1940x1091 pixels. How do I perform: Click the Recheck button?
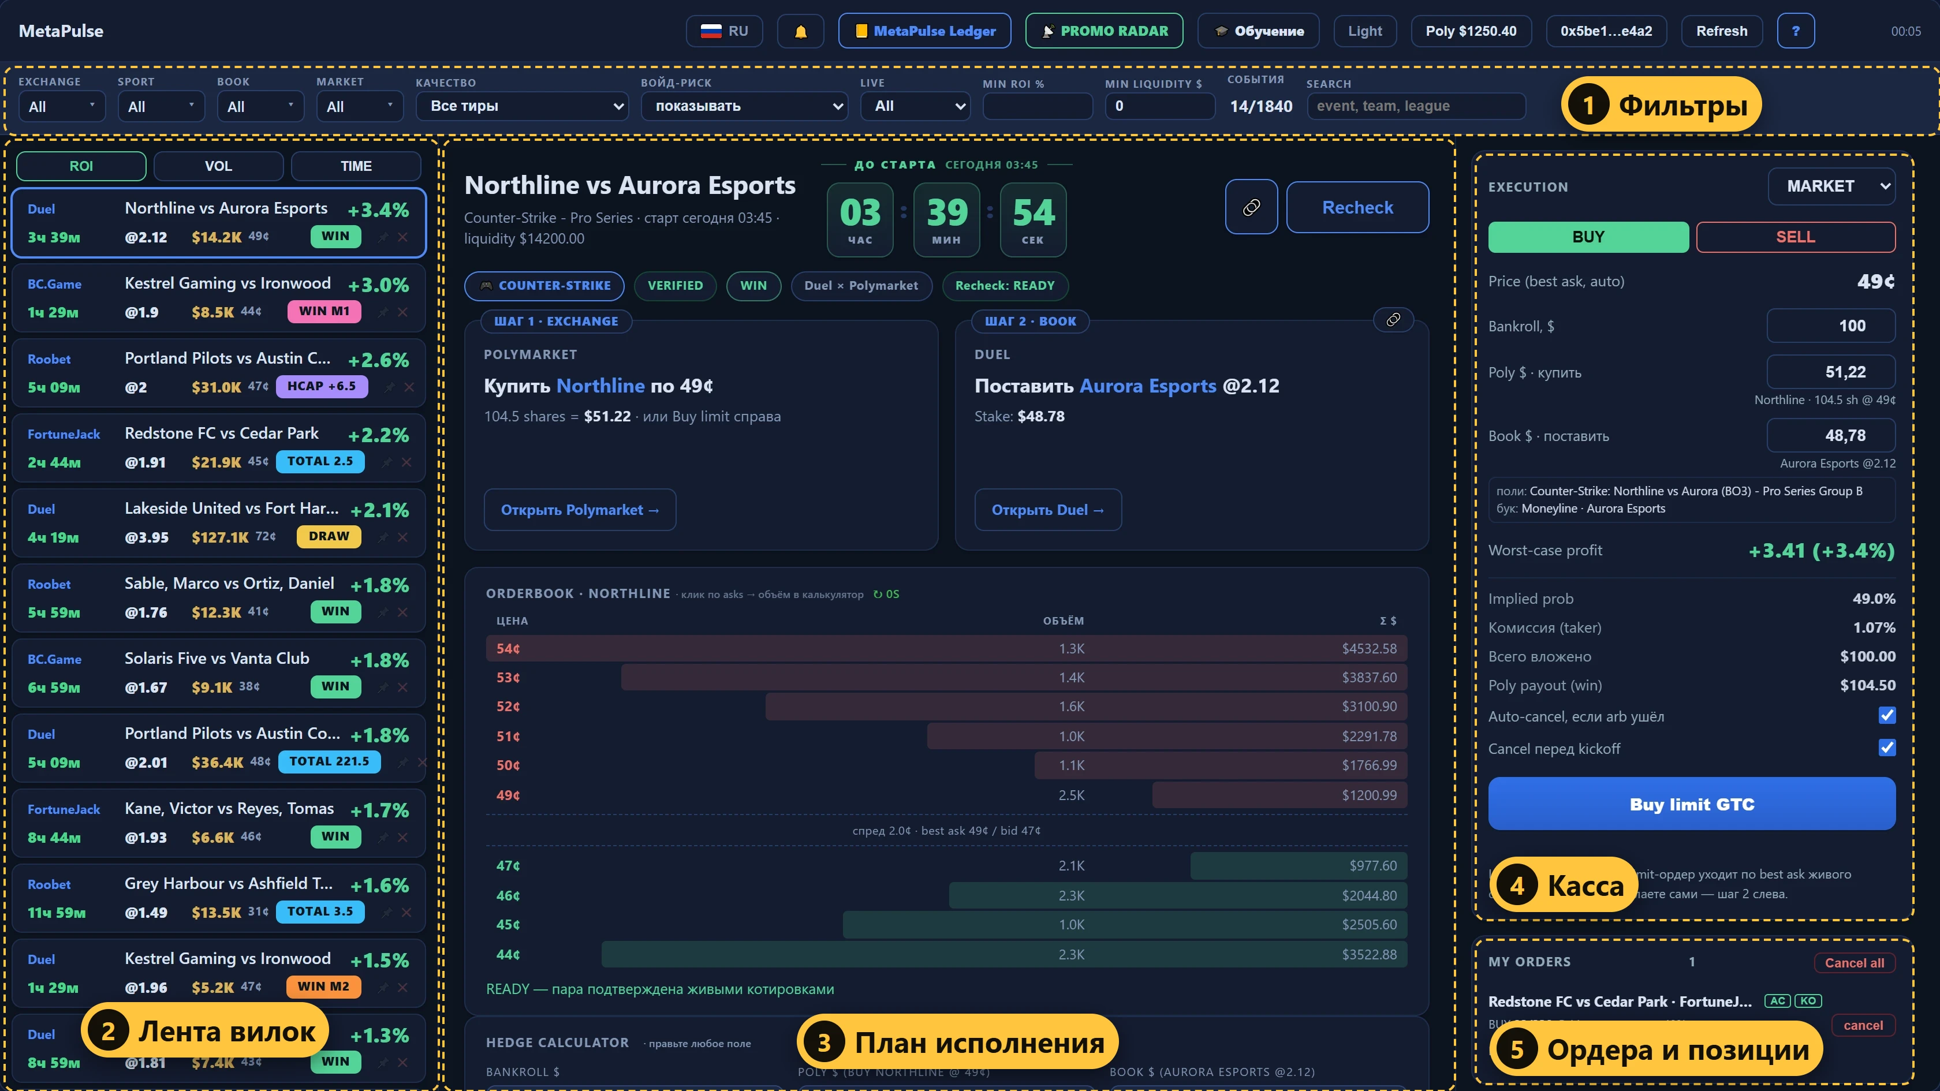(1357, 207)
